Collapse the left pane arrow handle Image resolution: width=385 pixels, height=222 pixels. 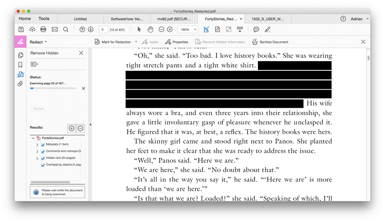(90, 125)
